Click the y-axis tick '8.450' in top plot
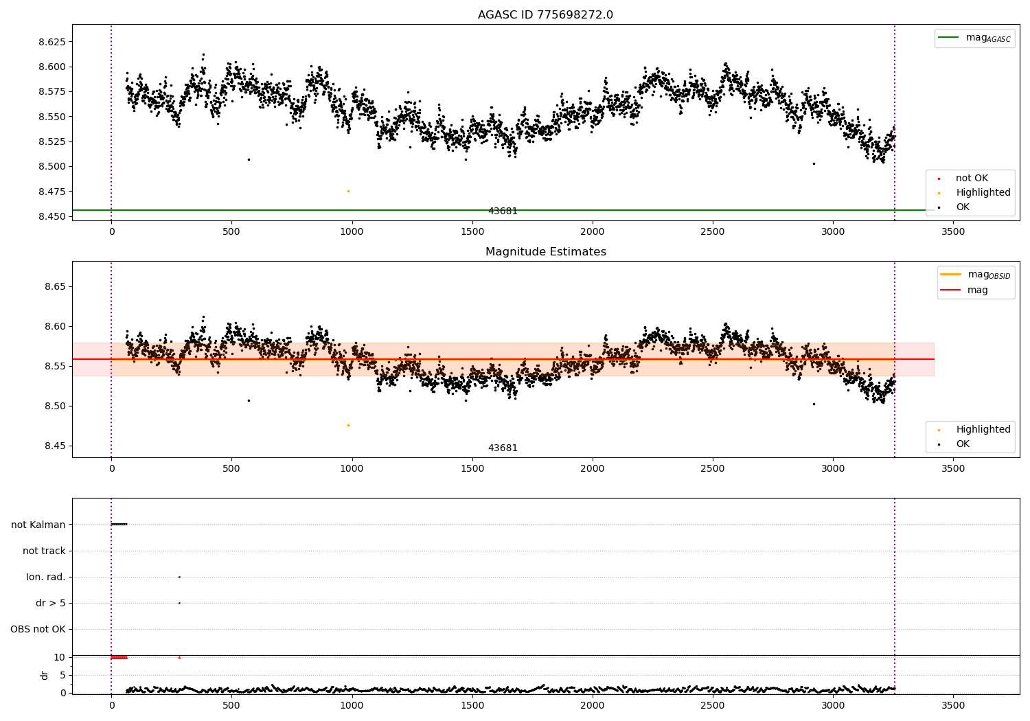Viewport: 1030px width, 721px height. 52,216
